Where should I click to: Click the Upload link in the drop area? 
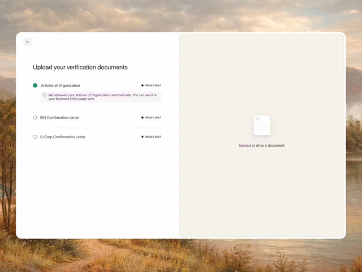click(x=245, y=146)
